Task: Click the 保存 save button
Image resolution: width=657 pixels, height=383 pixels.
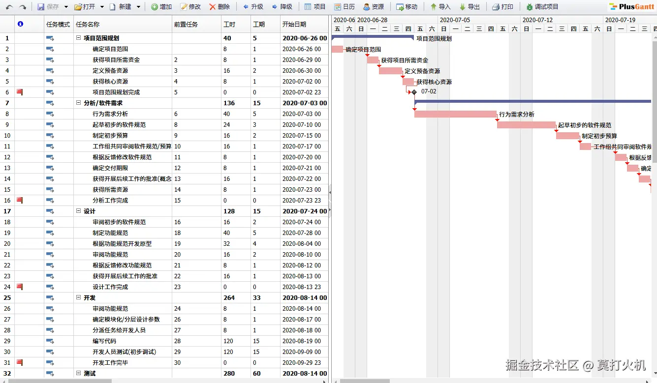Action: [48, 7]
